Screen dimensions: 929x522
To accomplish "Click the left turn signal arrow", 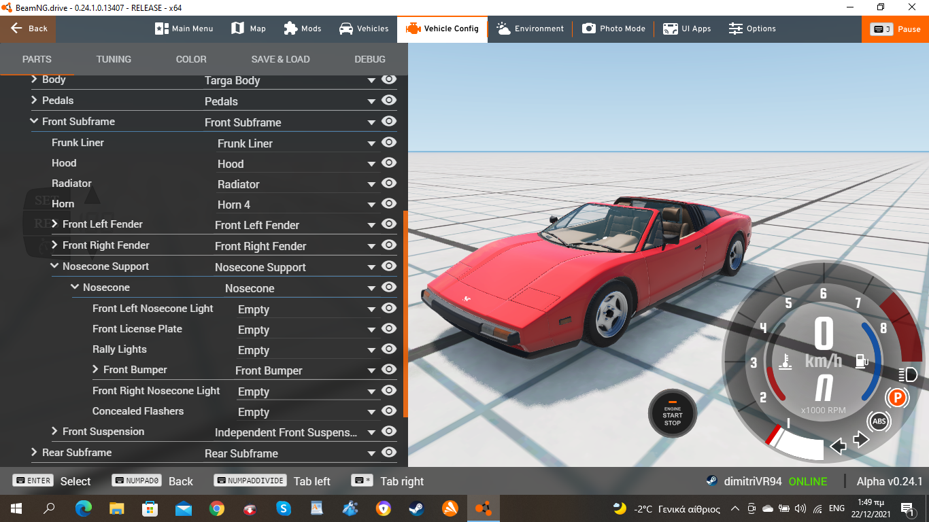I will 839,446.
